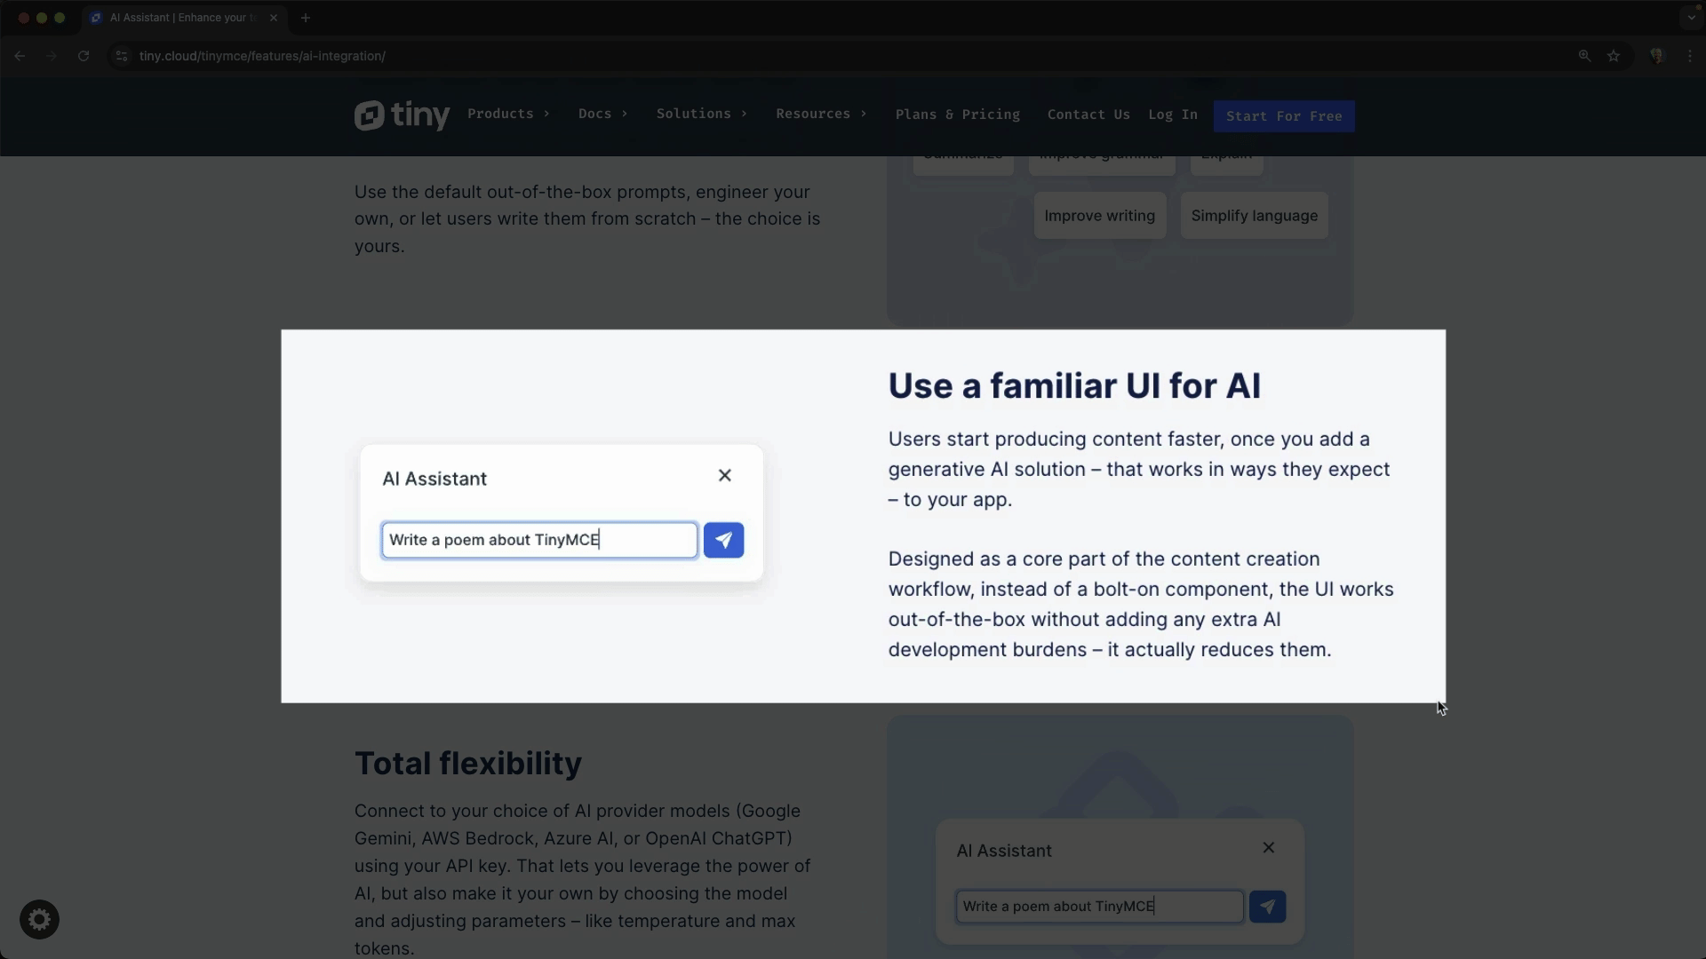
Task: Close the lower AI Assistant dialog
Action: (x=1269, y=848)
